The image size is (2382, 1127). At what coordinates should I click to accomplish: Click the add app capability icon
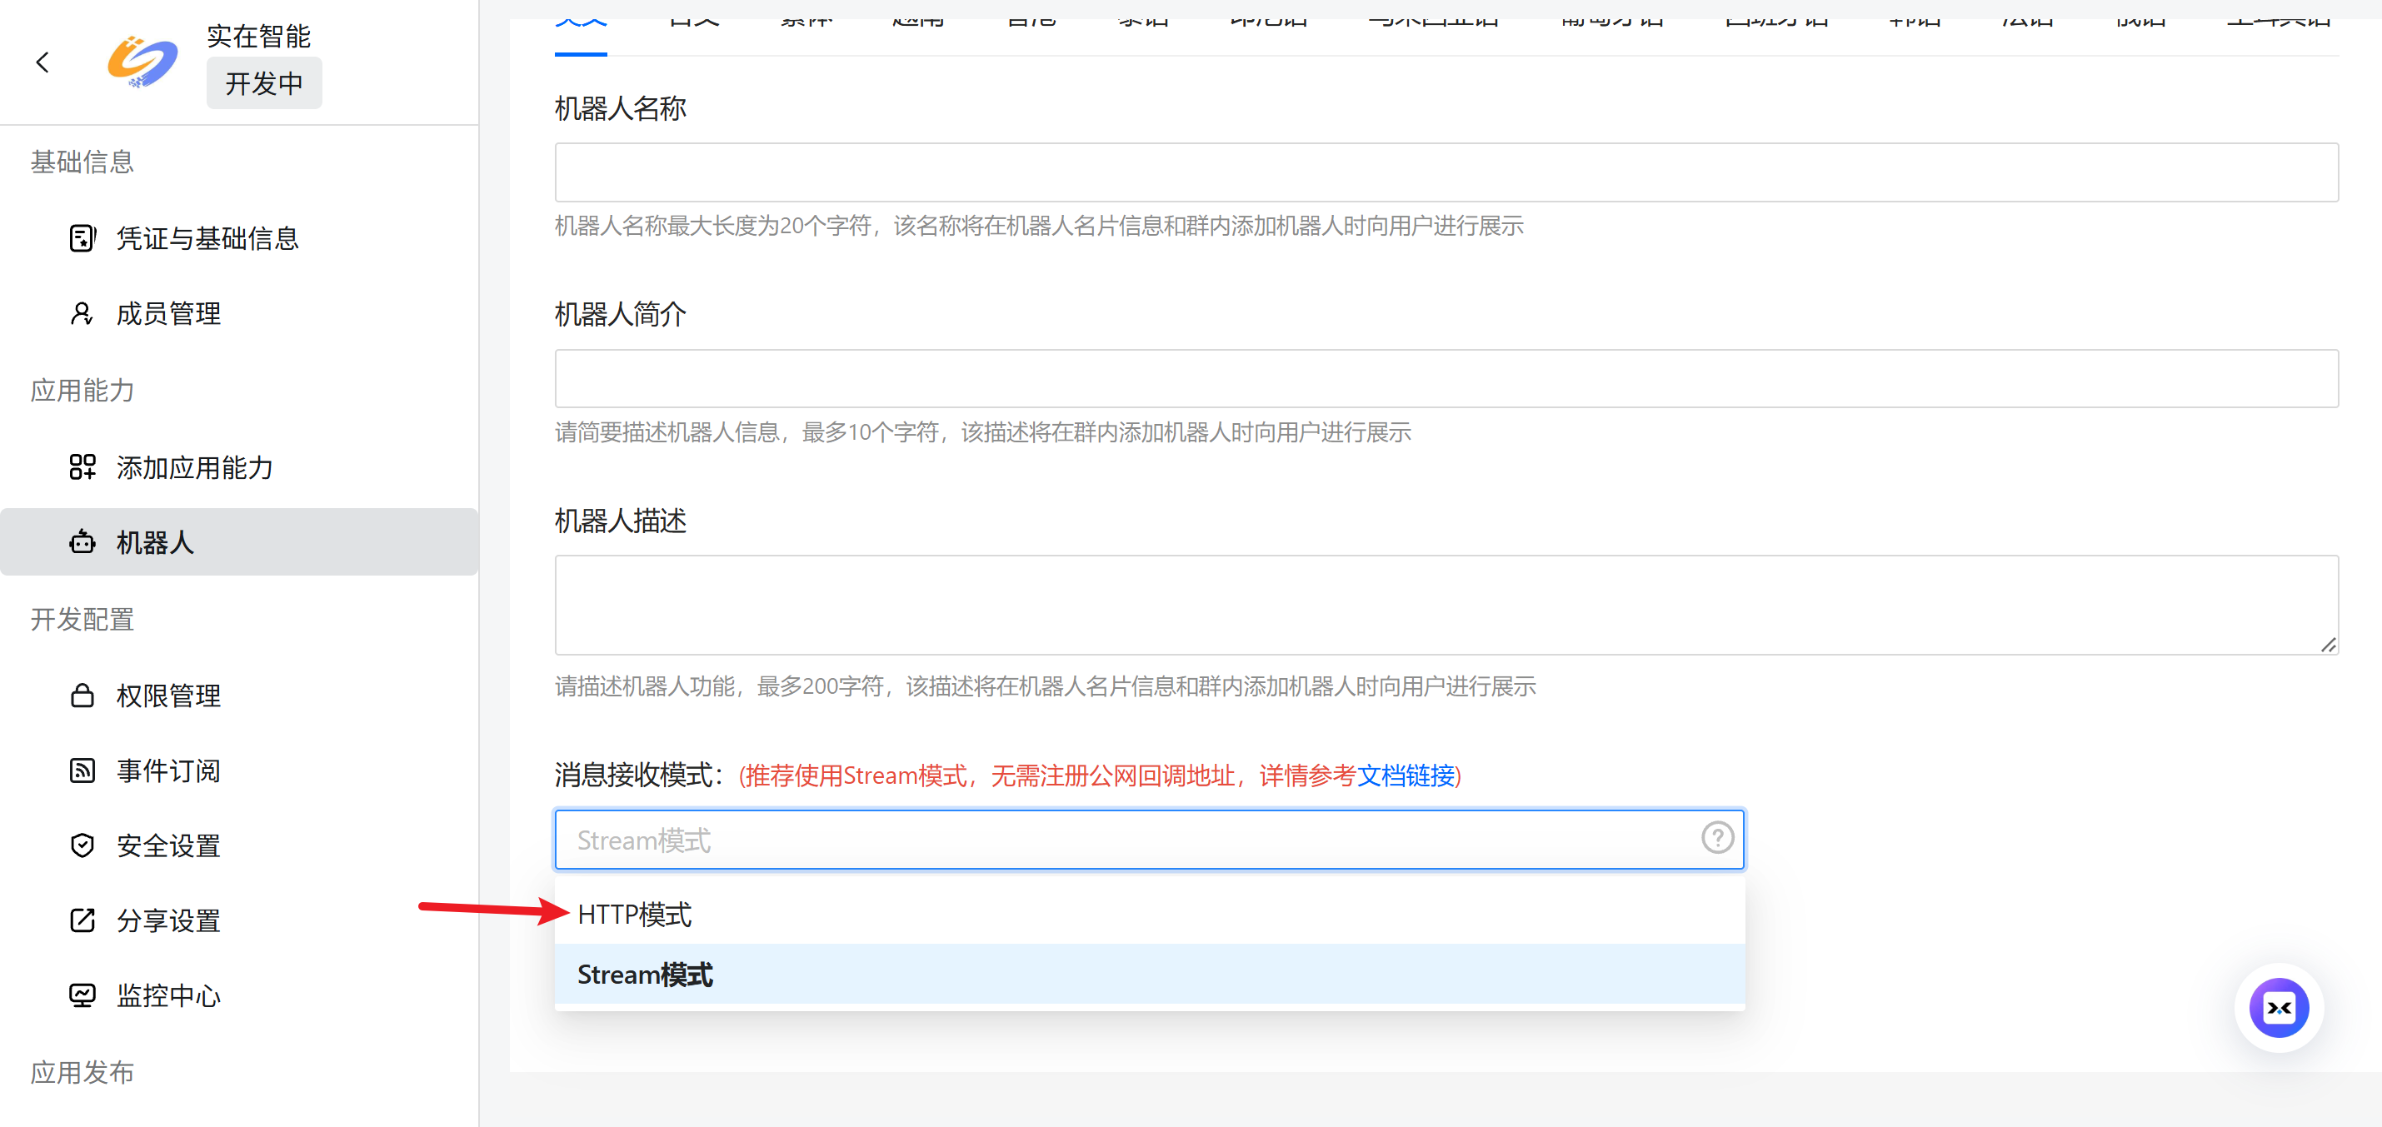82,467
